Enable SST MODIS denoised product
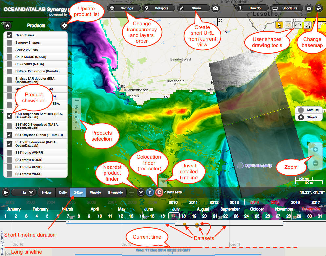Image resolution: width=326 pixels, height=256 pixels. pos(9,126)
